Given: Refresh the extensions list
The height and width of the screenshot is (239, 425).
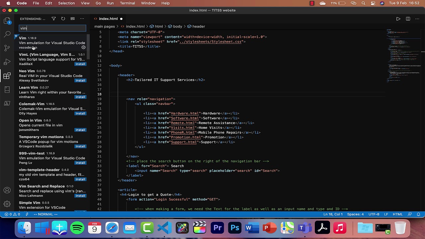Looking at the screenshot, I should pyautogui.click(x=63, y=19).
